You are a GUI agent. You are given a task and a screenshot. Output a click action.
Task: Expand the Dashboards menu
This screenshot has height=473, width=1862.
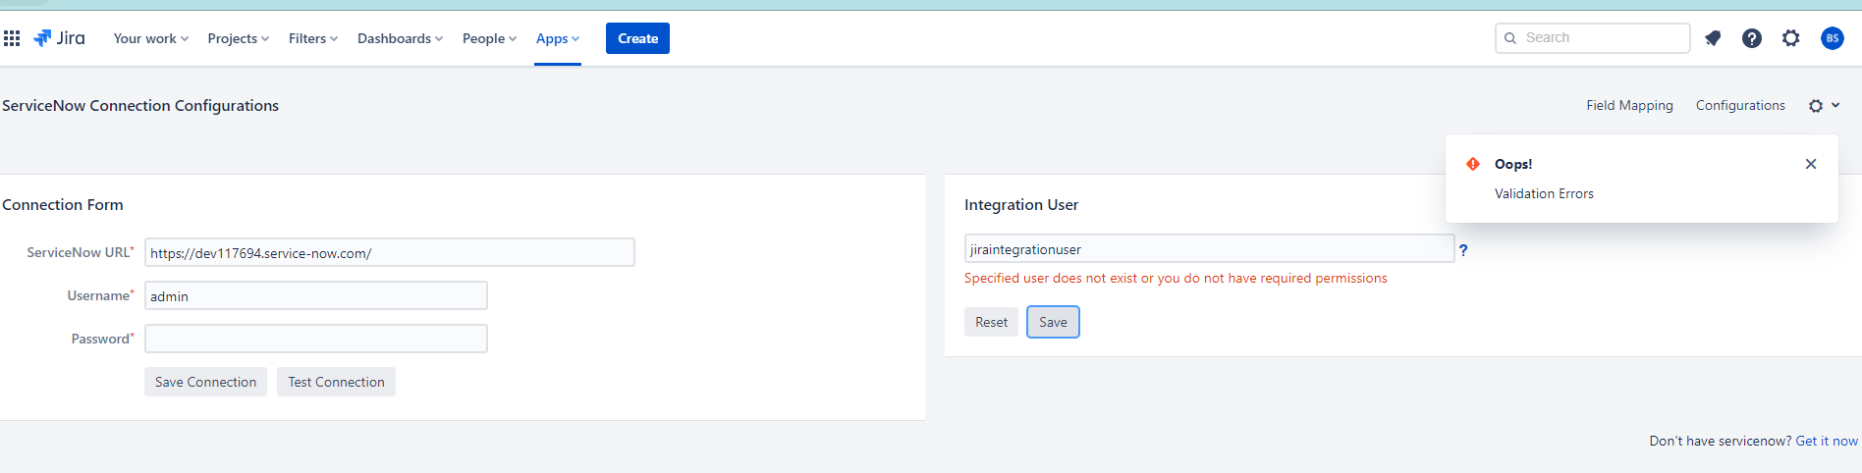(x=400, y=38)
